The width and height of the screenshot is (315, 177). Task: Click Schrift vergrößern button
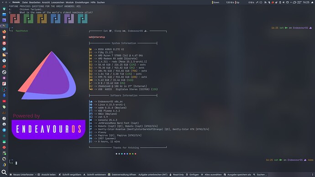coord(70,175)
